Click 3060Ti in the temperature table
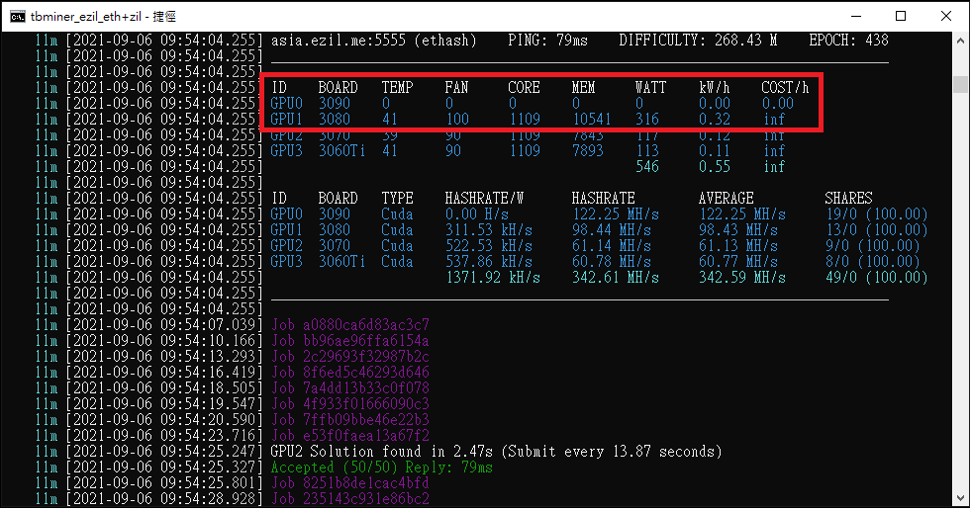This screenshot has height=510, width=971. [x=341, y=151]
